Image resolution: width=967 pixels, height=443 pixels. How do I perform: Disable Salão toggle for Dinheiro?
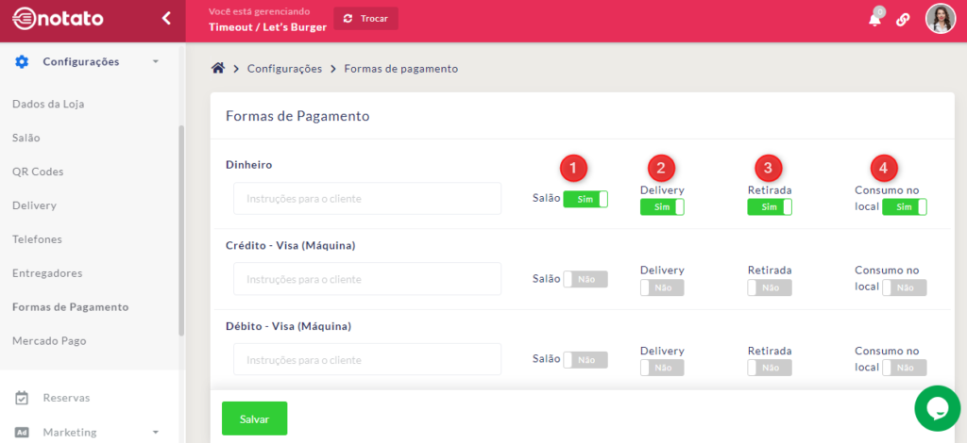tap(585, 199)
